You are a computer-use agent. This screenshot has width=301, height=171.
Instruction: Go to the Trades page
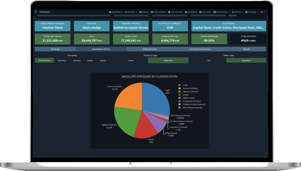pos(144,12)
